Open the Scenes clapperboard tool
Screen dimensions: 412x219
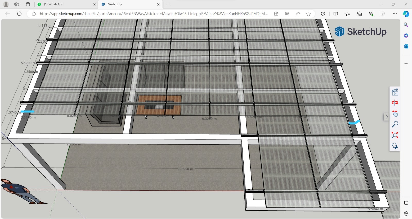pos(395,92)
